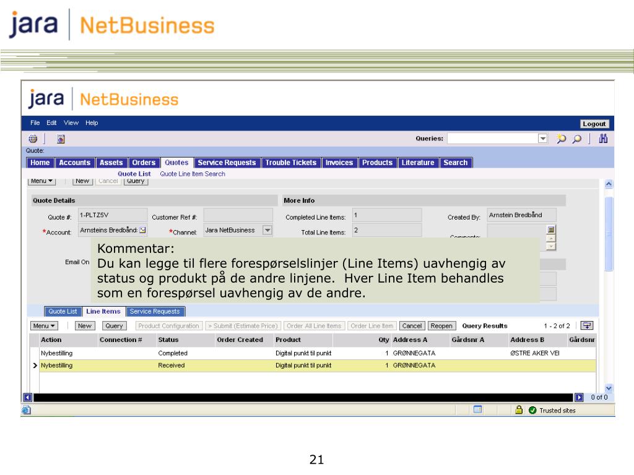
Task: Open the Help menu
Action: tap(92, 123)
